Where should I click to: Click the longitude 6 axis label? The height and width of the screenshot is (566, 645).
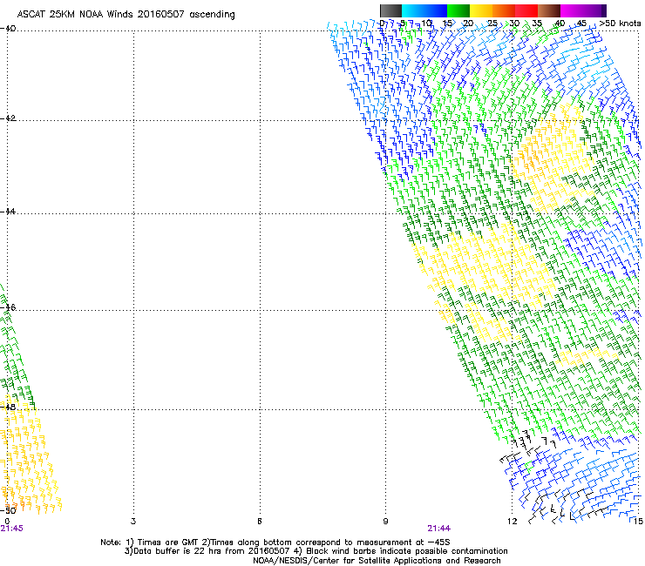pyautogui.click(x=260, y=522)
